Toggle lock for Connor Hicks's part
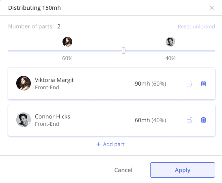The image size is (222, 183). pyautogui.click(x=190, y=120)
